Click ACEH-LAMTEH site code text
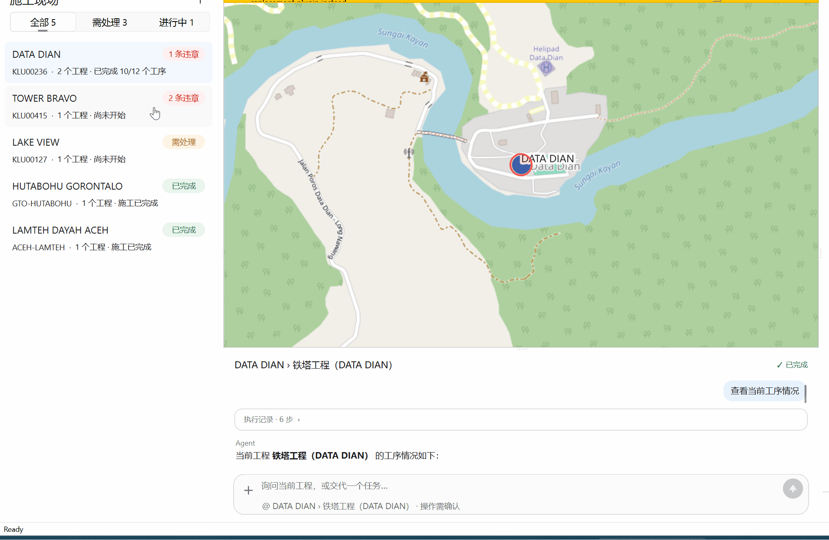The image size is (829, 540). click(39, 247)
